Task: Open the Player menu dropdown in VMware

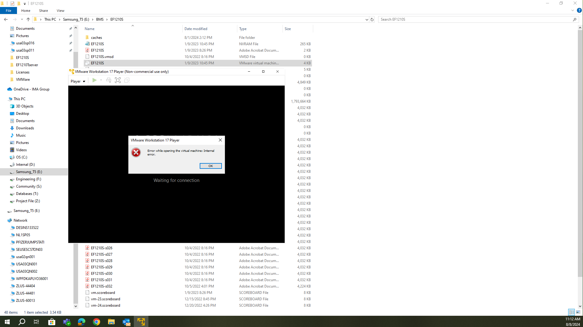Action: [78, 81]
